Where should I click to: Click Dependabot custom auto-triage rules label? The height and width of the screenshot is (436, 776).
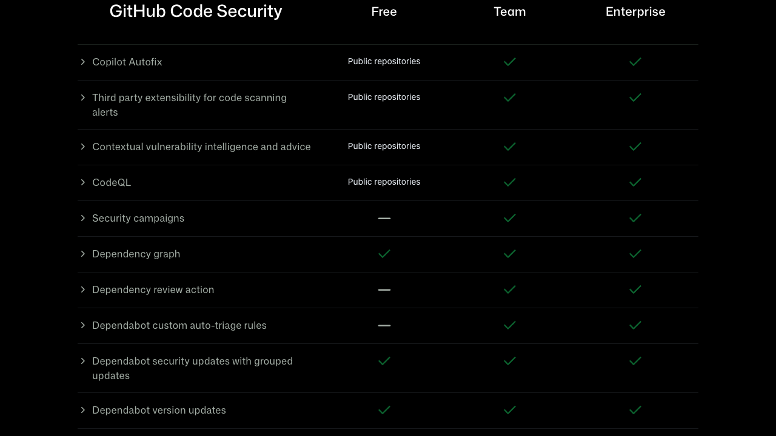(x=179, y=325)
